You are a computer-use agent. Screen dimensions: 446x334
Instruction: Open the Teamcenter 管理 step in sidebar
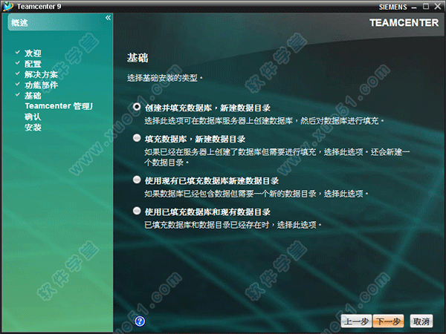coord(59,106)
